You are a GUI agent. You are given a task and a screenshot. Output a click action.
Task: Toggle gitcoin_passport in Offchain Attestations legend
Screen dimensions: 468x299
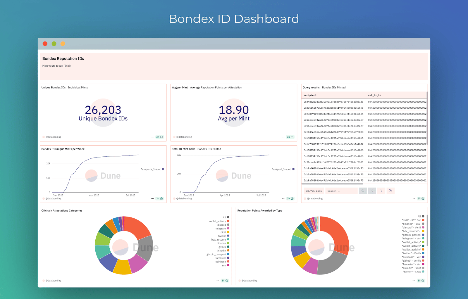(x=218, y=254)
